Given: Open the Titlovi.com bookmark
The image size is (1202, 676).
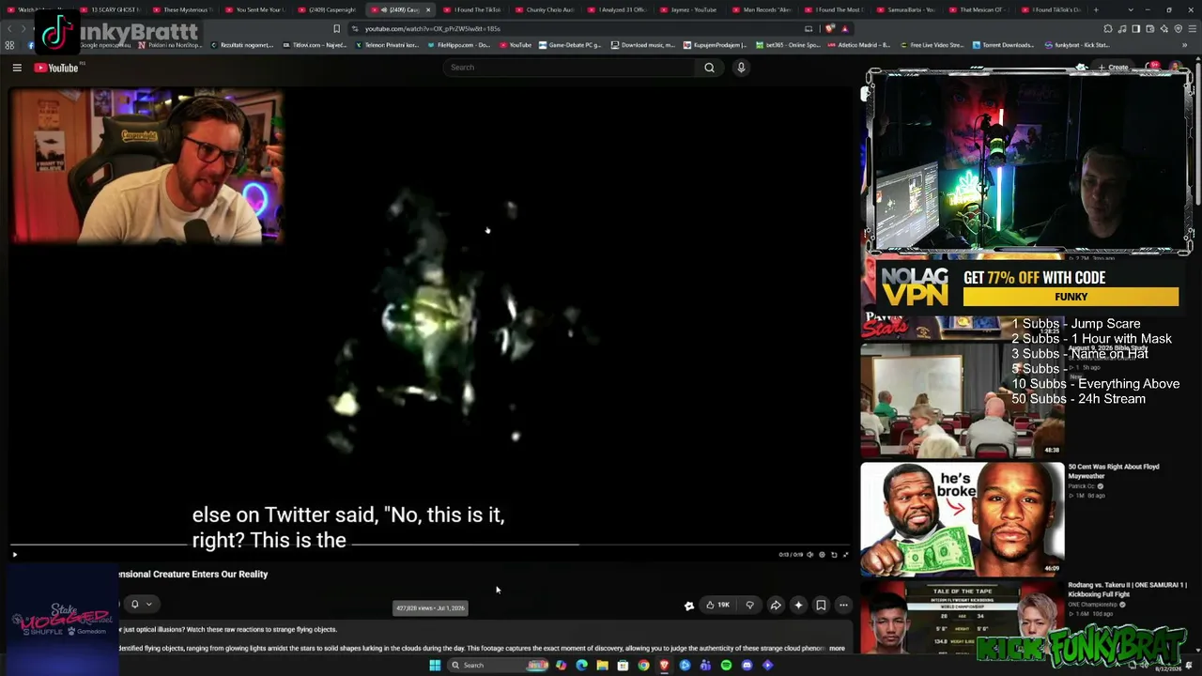Looking at the screenshot, I should pos(316,45).
